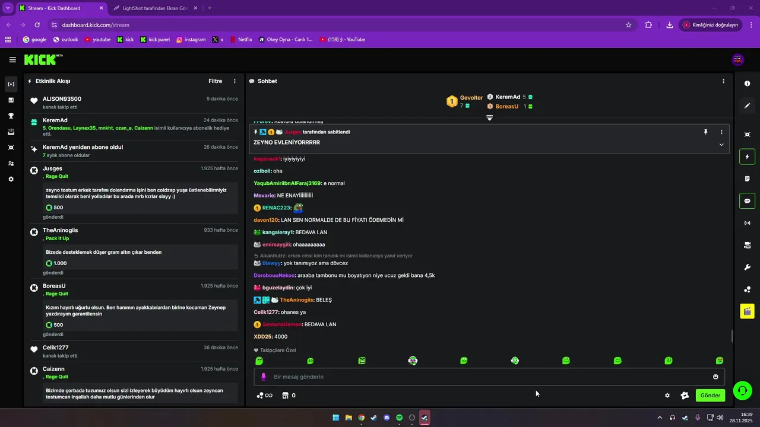Toggle the chat bubble panel button
Image resolution: width=760 pixels, height=427 pixels.
[747, 201]
